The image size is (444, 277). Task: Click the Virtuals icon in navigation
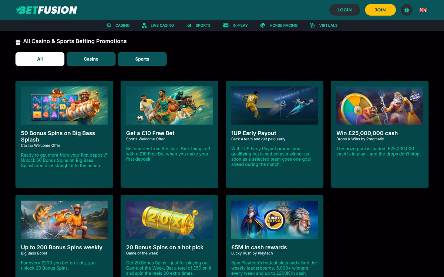point(313,25)
